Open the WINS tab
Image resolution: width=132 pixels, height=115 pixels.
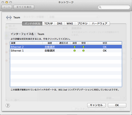70,24
